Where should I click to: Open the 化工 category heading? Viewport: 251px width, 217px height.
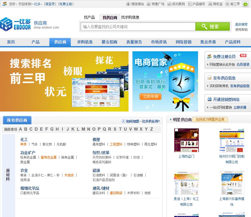[x=24, y=140]
